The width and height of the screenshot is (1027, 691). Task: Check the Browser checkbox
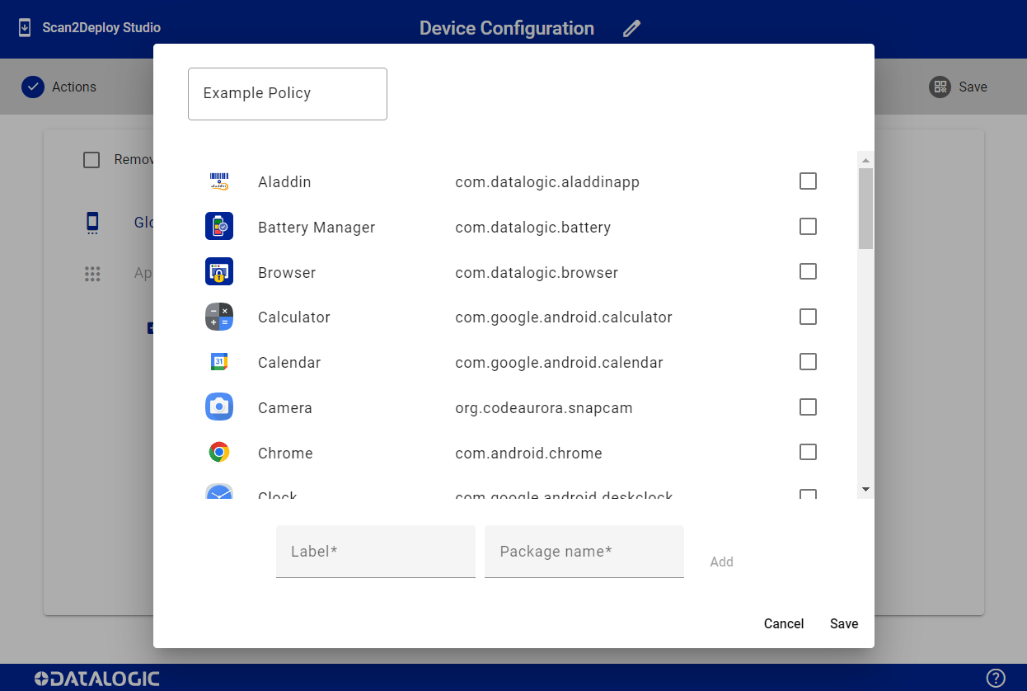(809, 272)
